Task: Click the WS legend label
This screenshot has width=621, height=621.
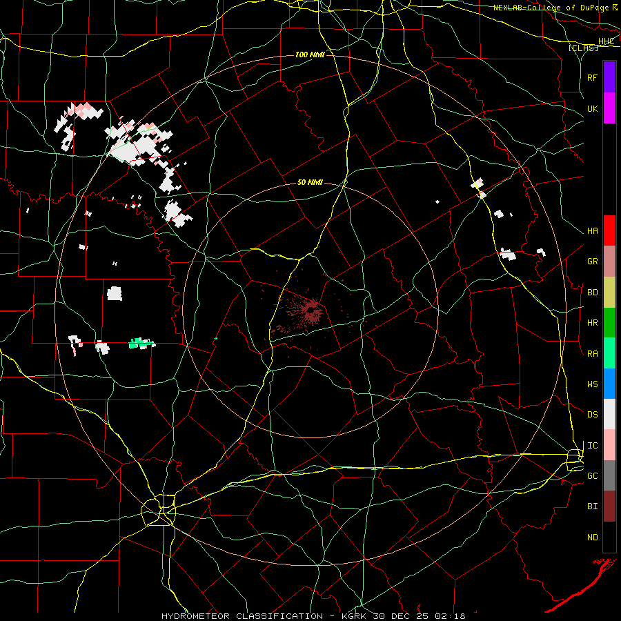Action: (593, 384)
